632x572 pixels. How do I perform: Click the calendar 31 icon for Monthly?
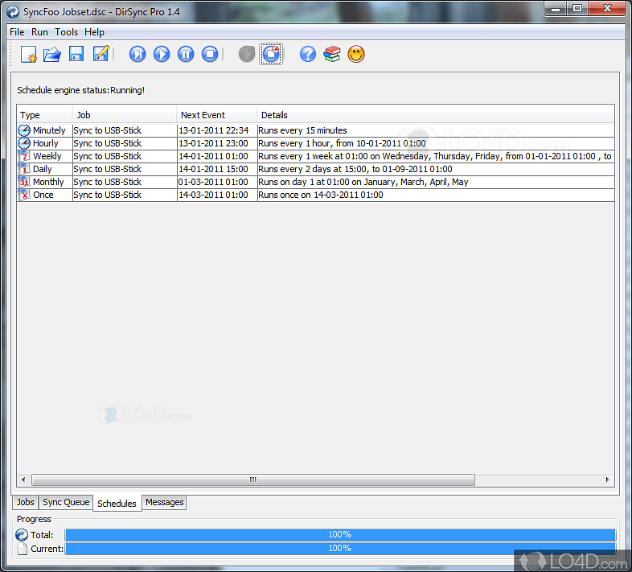click(x=24, y=182)
